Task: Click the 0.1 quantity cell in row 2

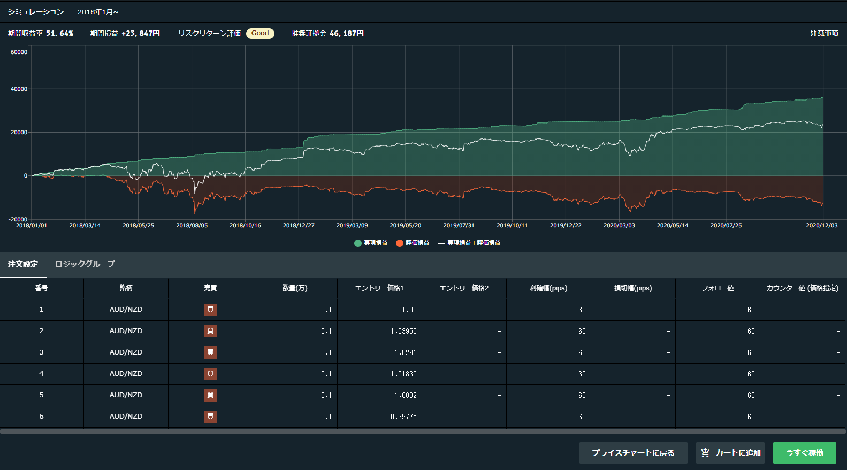Action: (295, 331)
